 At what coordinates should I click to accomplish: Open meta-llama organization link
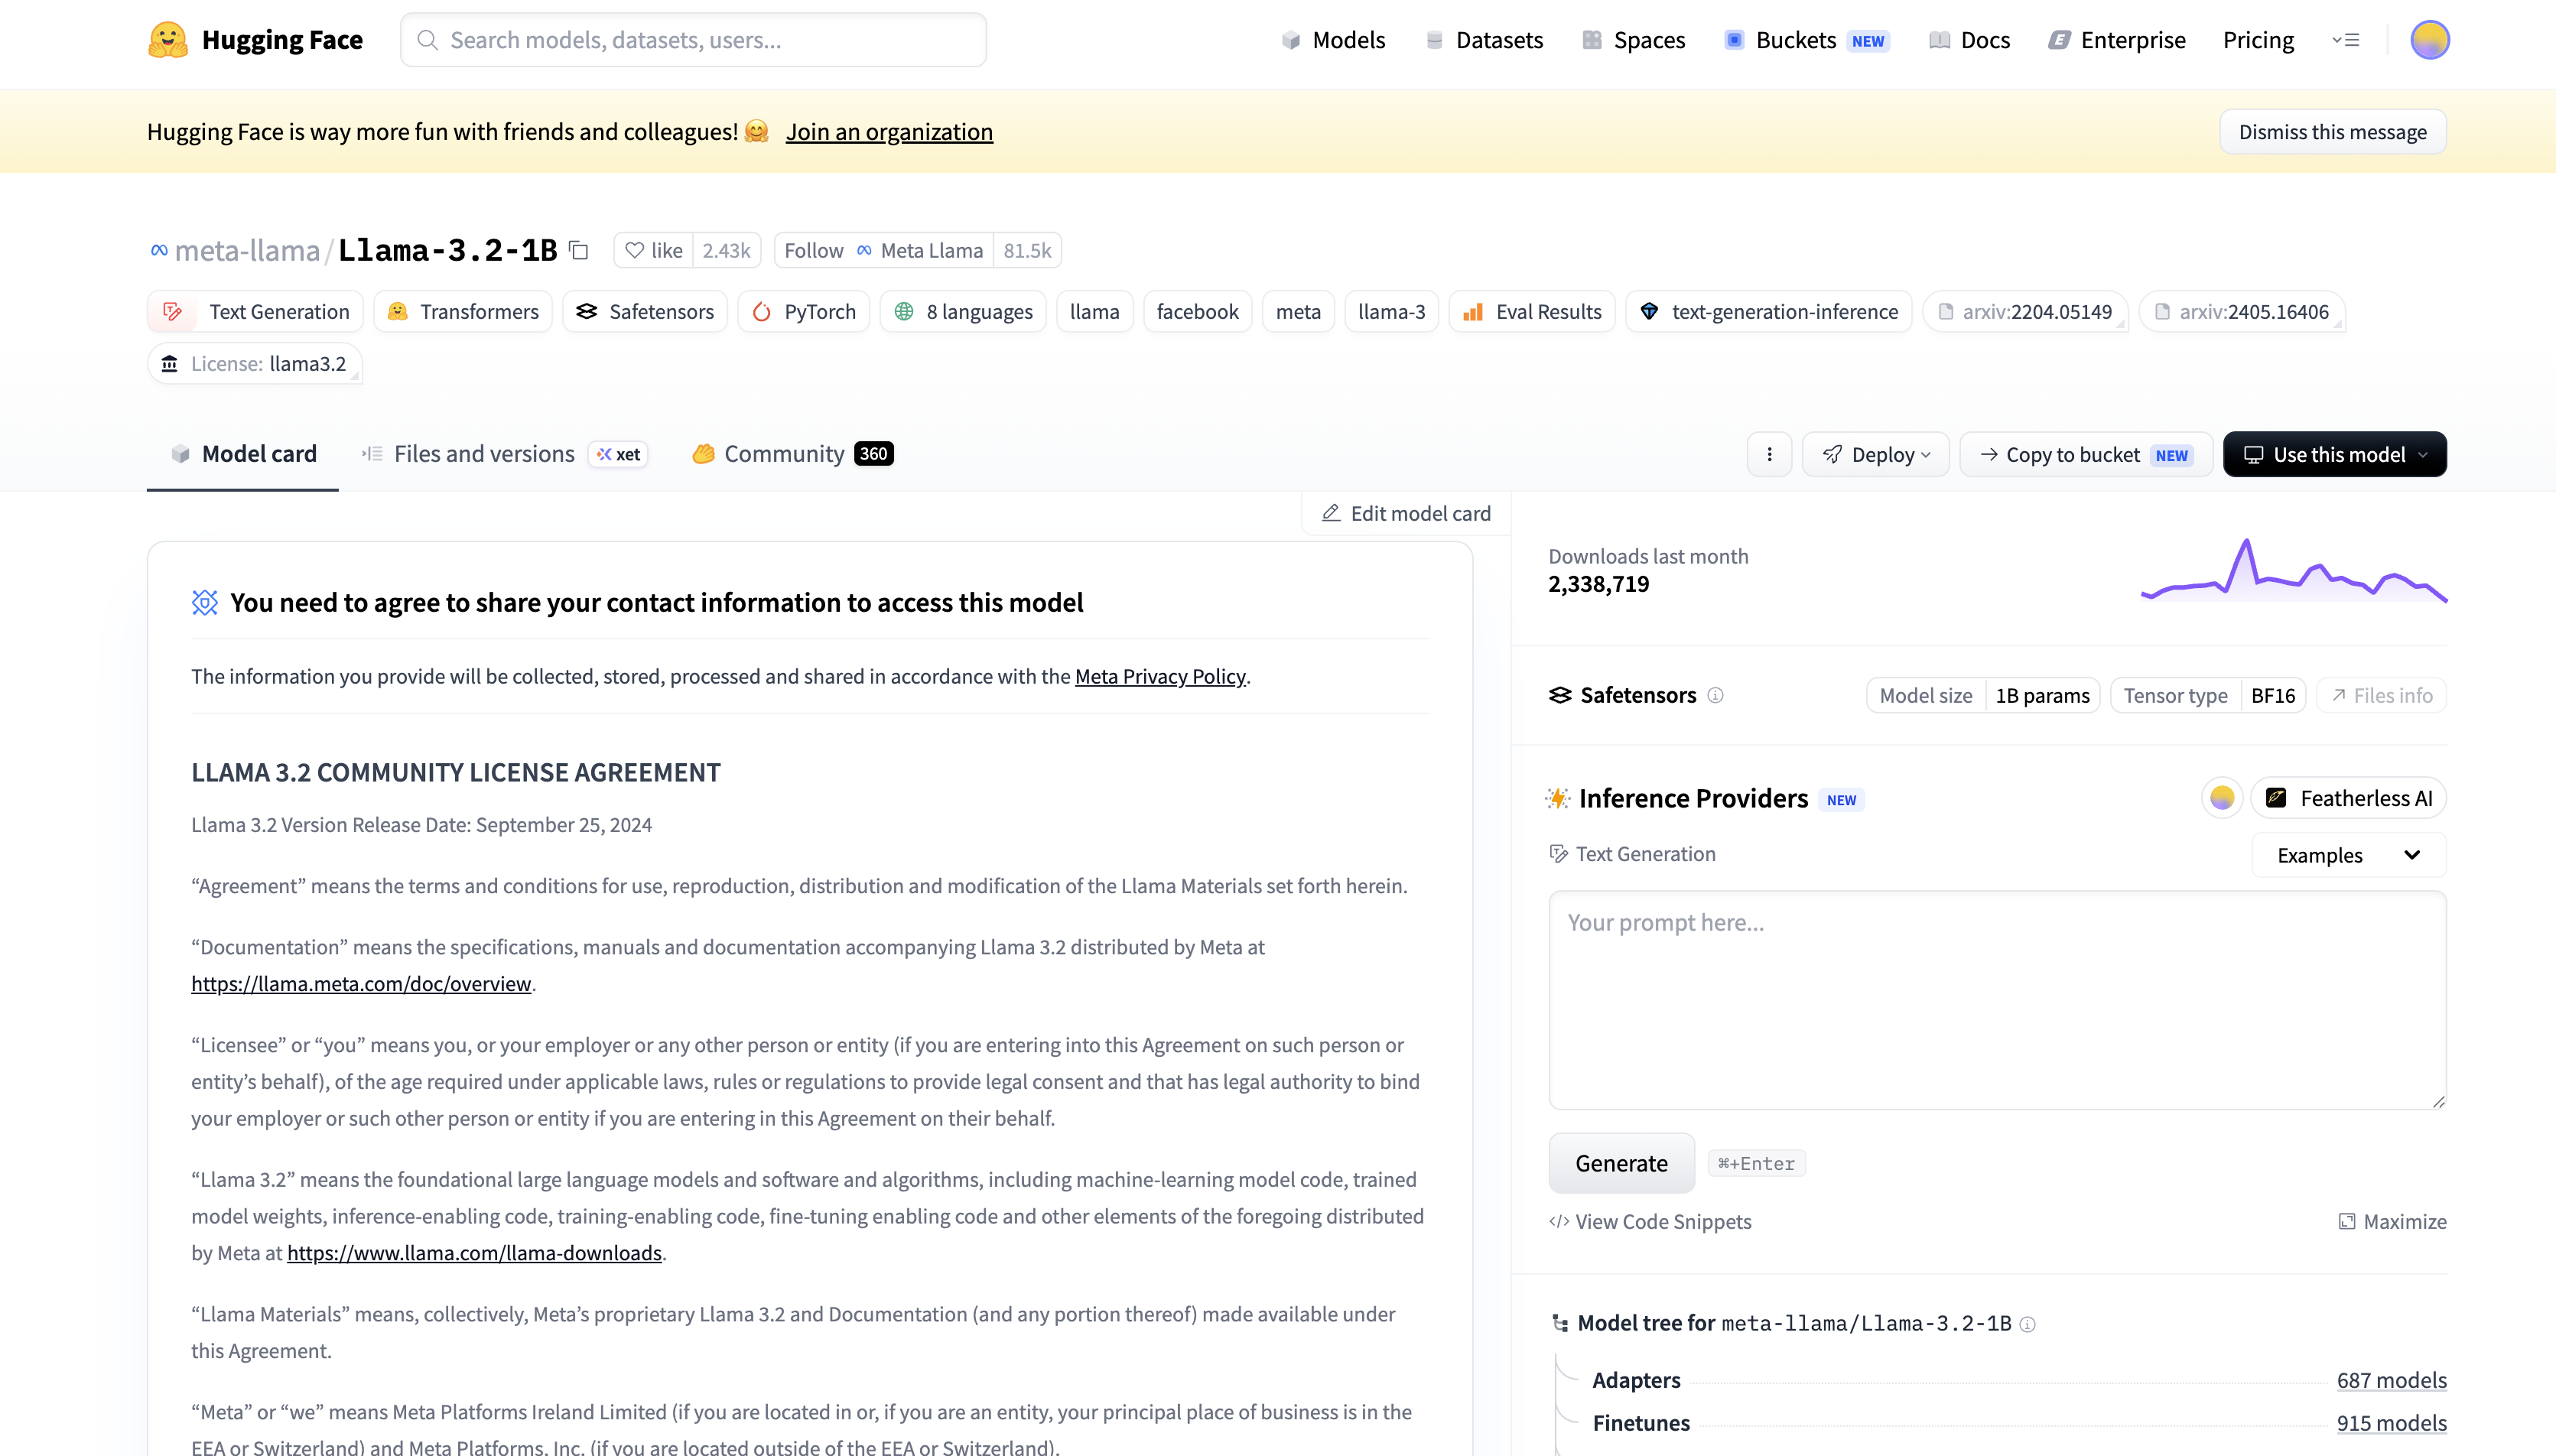pos(247,250)
